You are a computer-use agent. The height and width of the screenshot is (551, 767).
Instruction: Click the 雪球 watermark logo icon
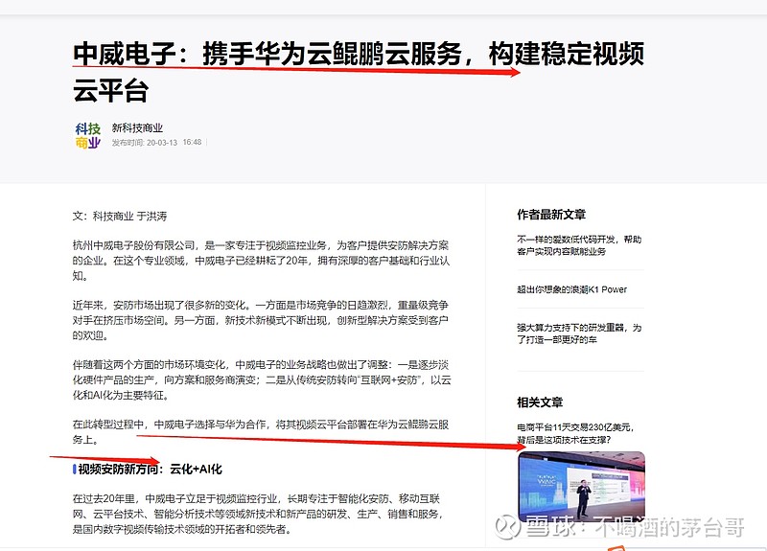(x=507, y=527)
